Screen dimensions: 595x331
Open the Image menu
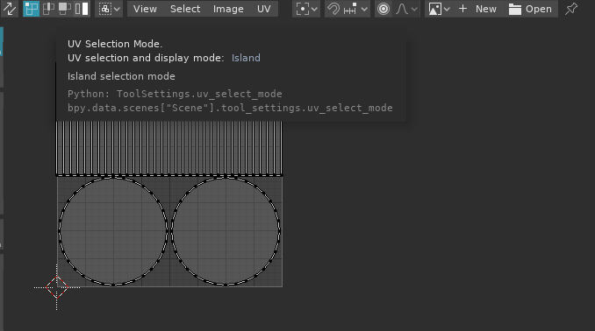[228, 9]
